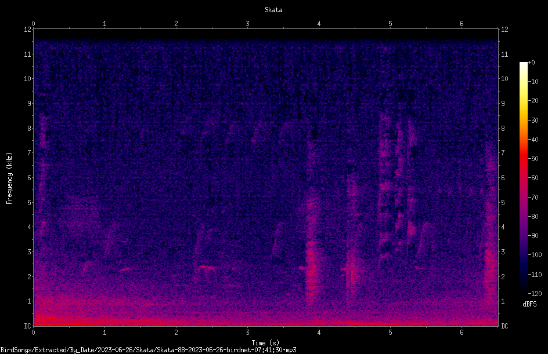Click the '-20' color scale label
This screenshot has height=354, width=548.
point(533,101)
